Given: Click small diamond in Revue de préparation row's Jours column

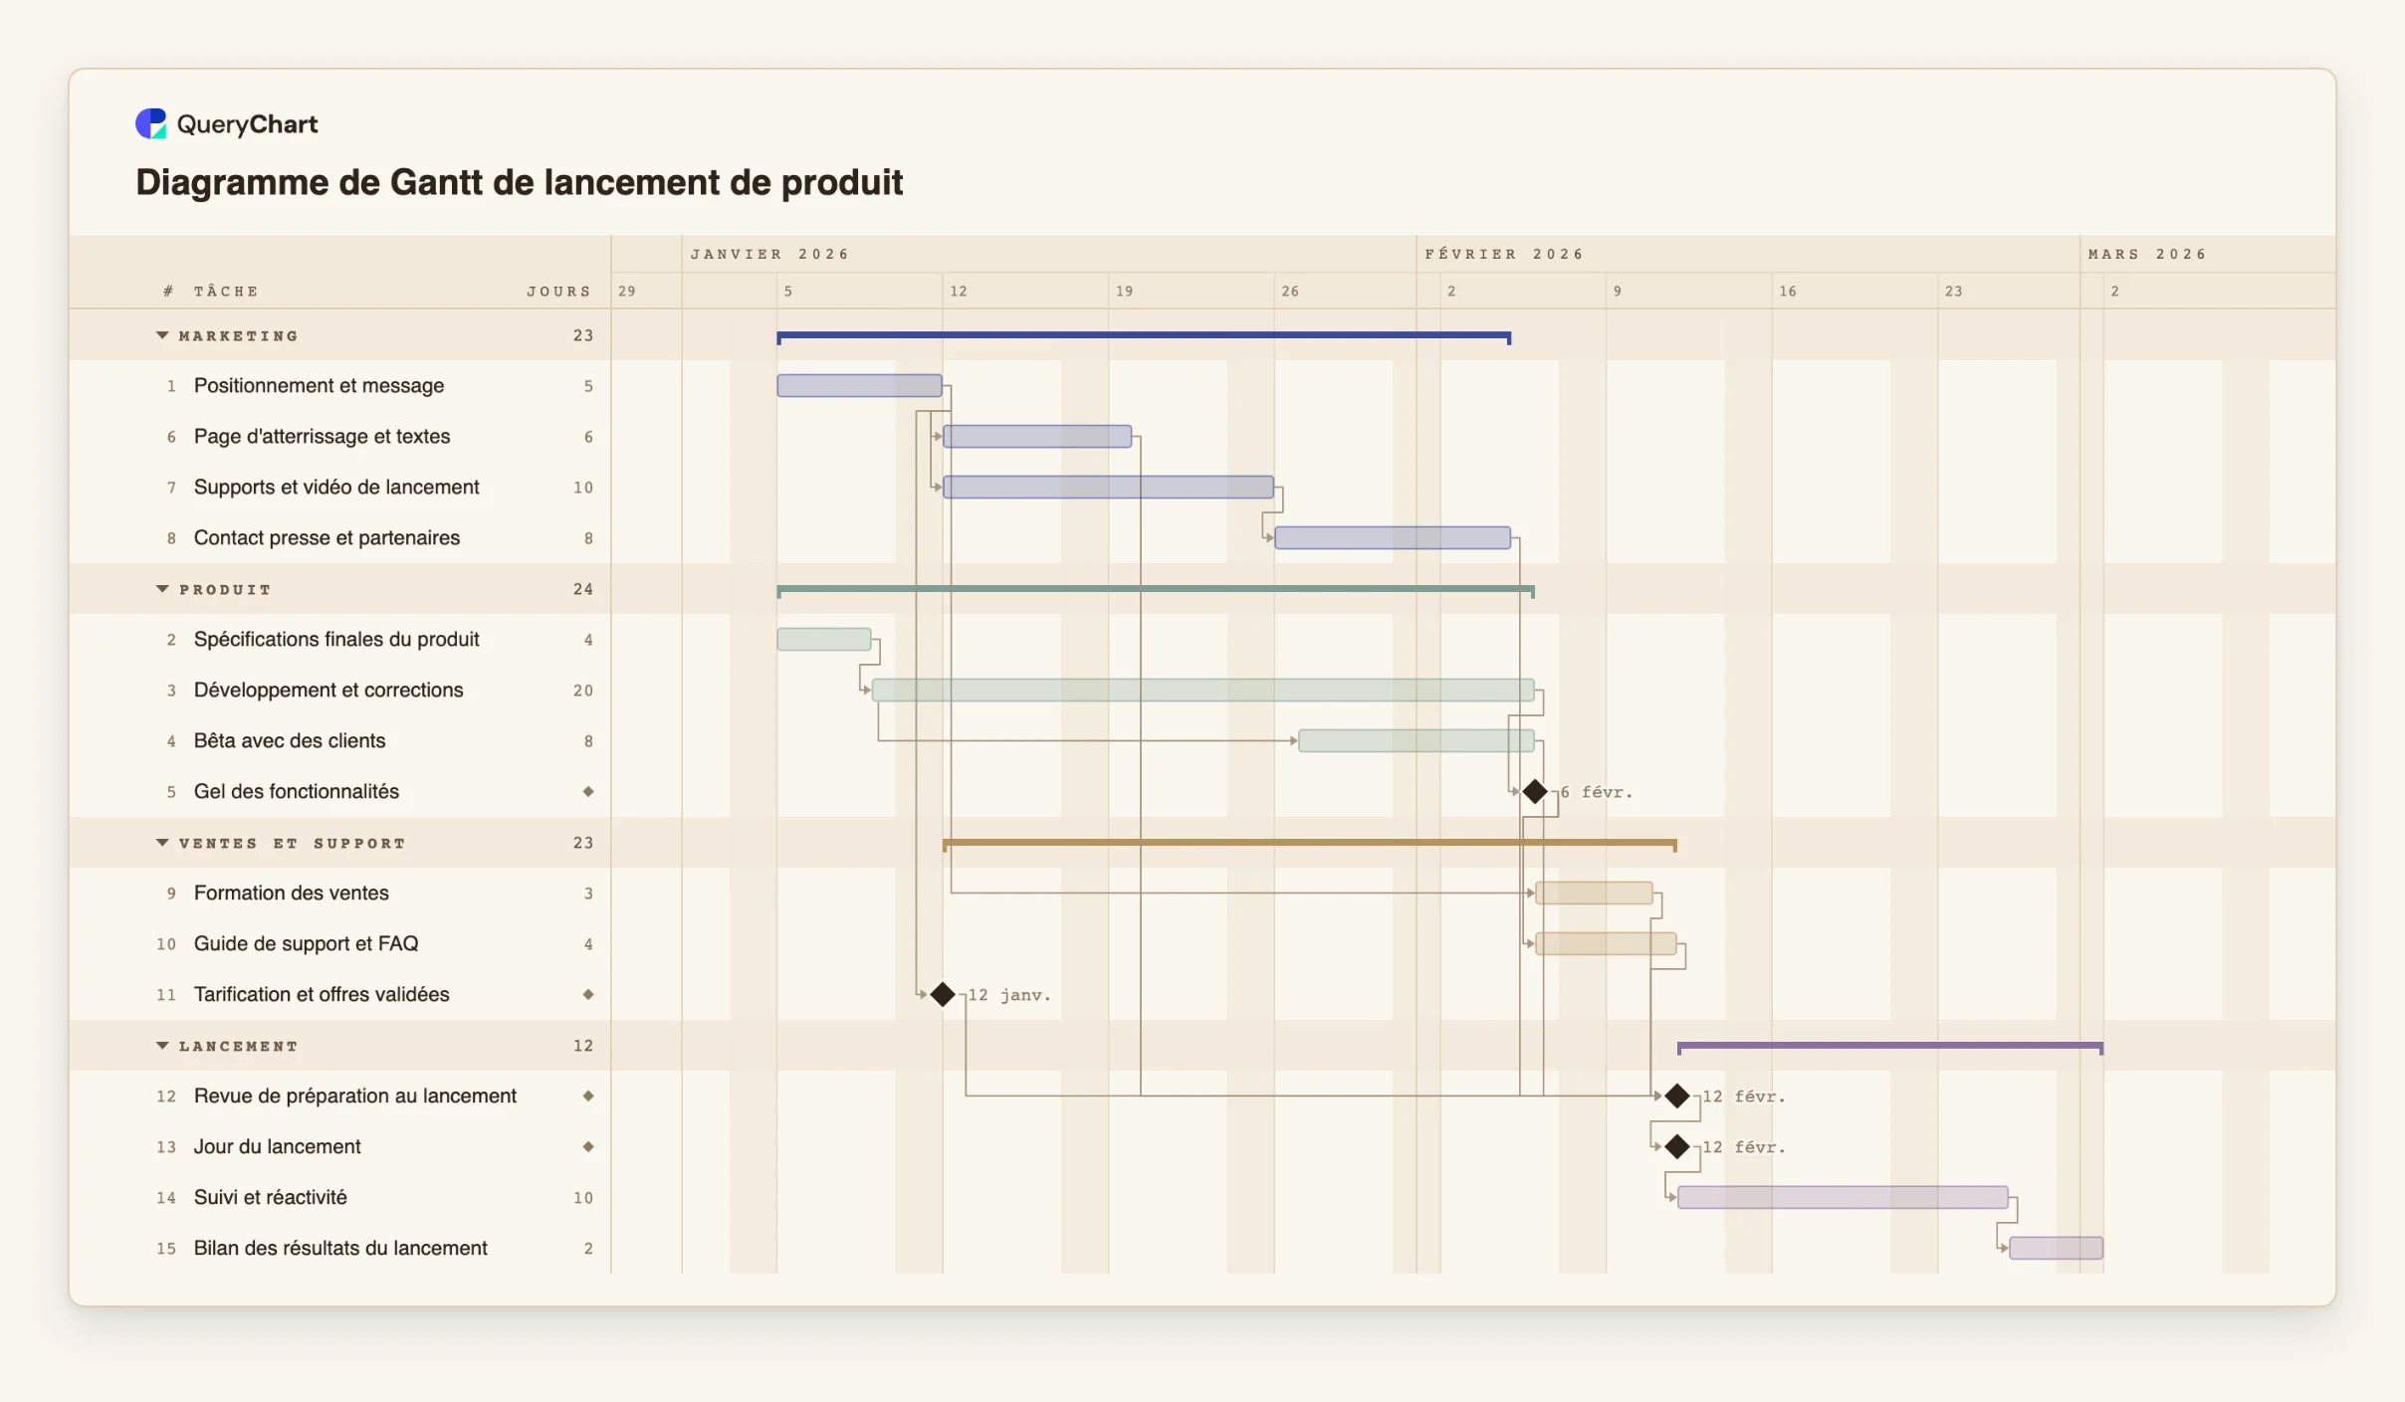Looking at the screenshot, I should (x=588, y=1096).
